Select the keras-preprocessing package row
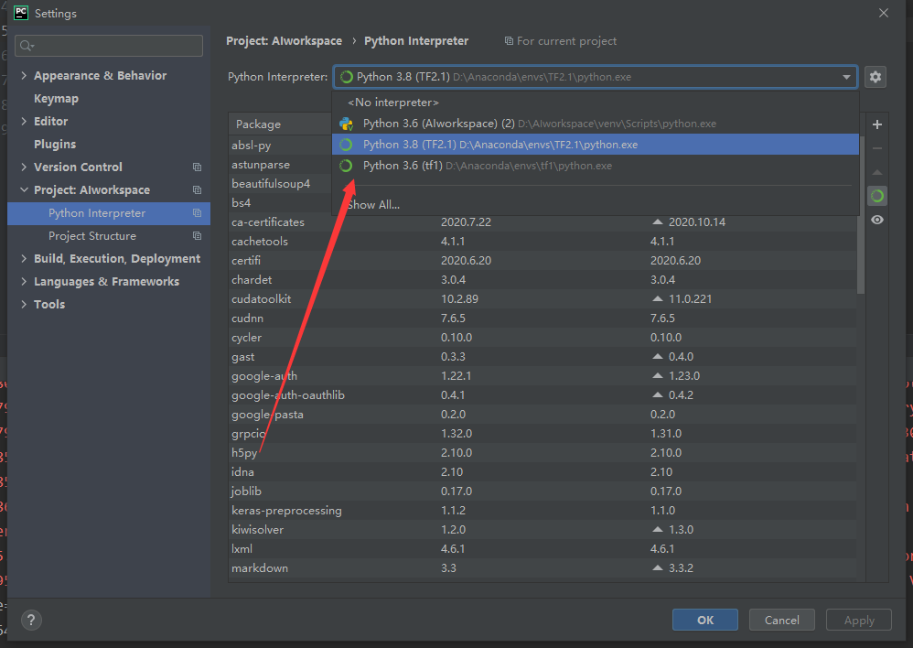The width and height of the screenshot is (913, 648). click(x=542, y=511)
